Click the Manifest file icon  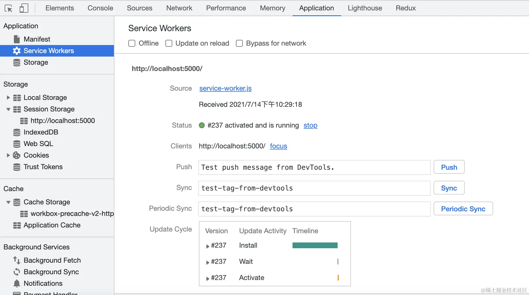click(x=17, y=39)
